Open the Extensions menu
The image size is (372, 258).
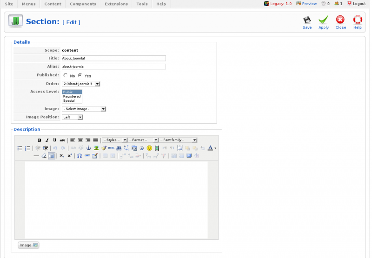pyautogui.click(x=116, y=4)
